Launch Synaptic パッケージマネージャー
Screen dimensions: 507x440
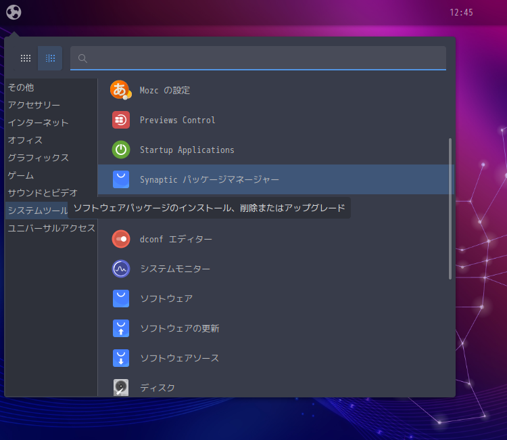point(276,179)
